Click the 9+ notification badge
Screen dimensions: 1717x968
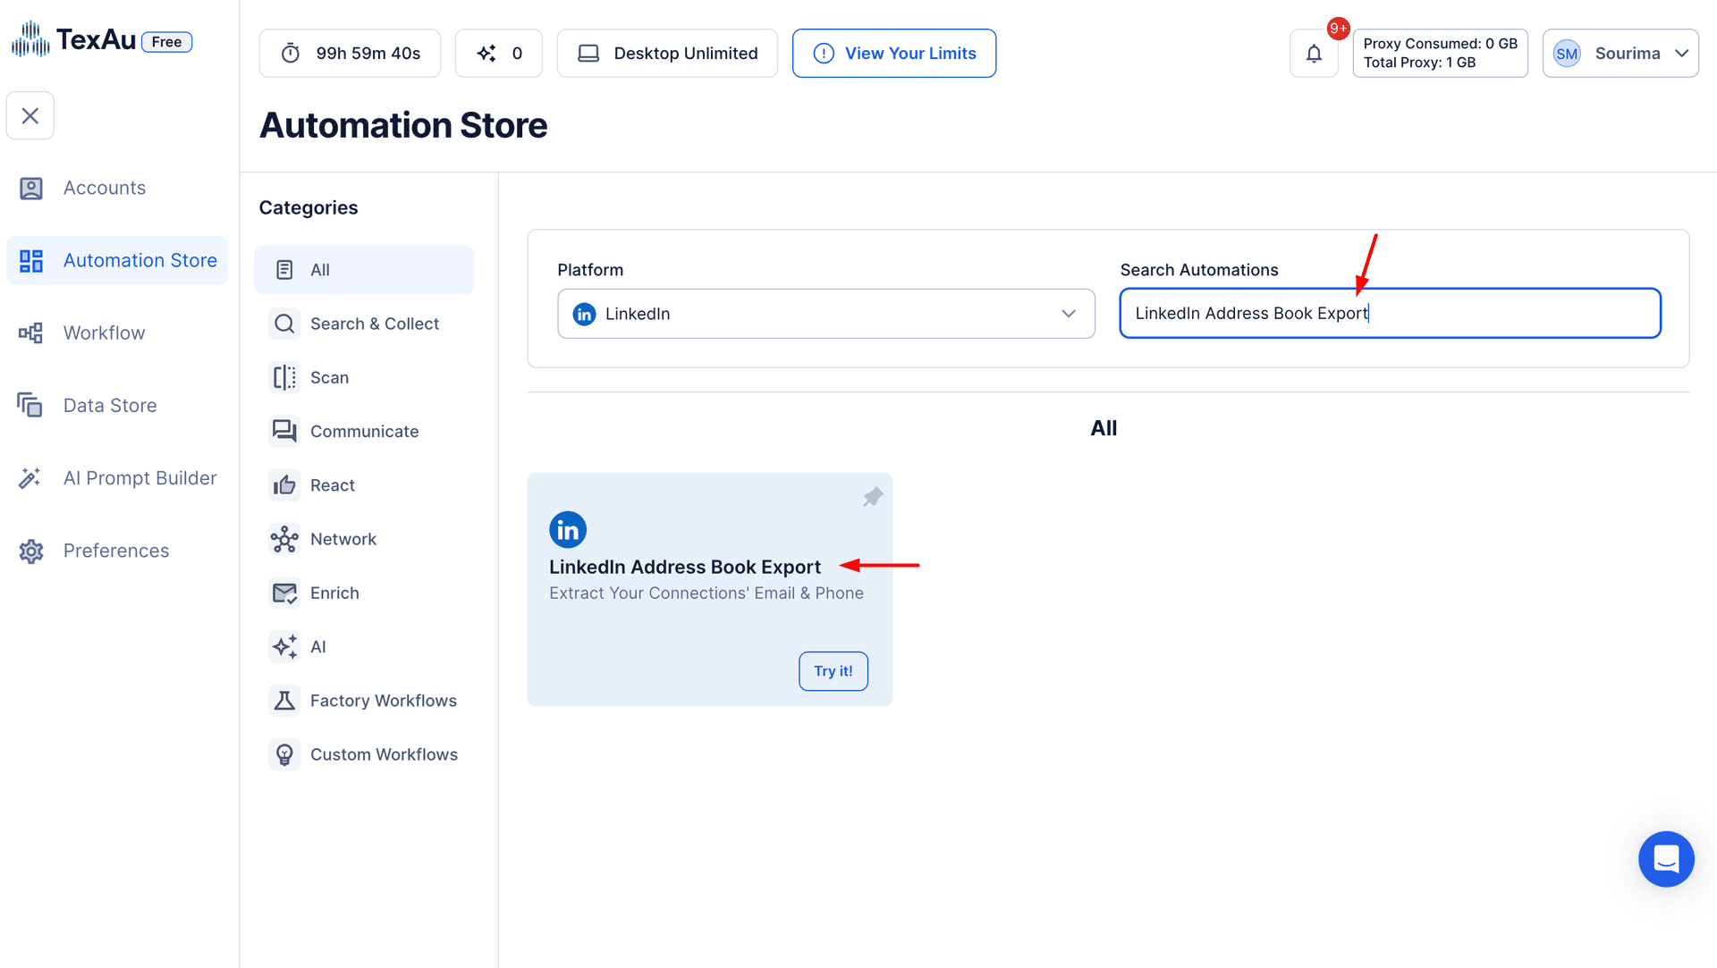(1338, 29)
